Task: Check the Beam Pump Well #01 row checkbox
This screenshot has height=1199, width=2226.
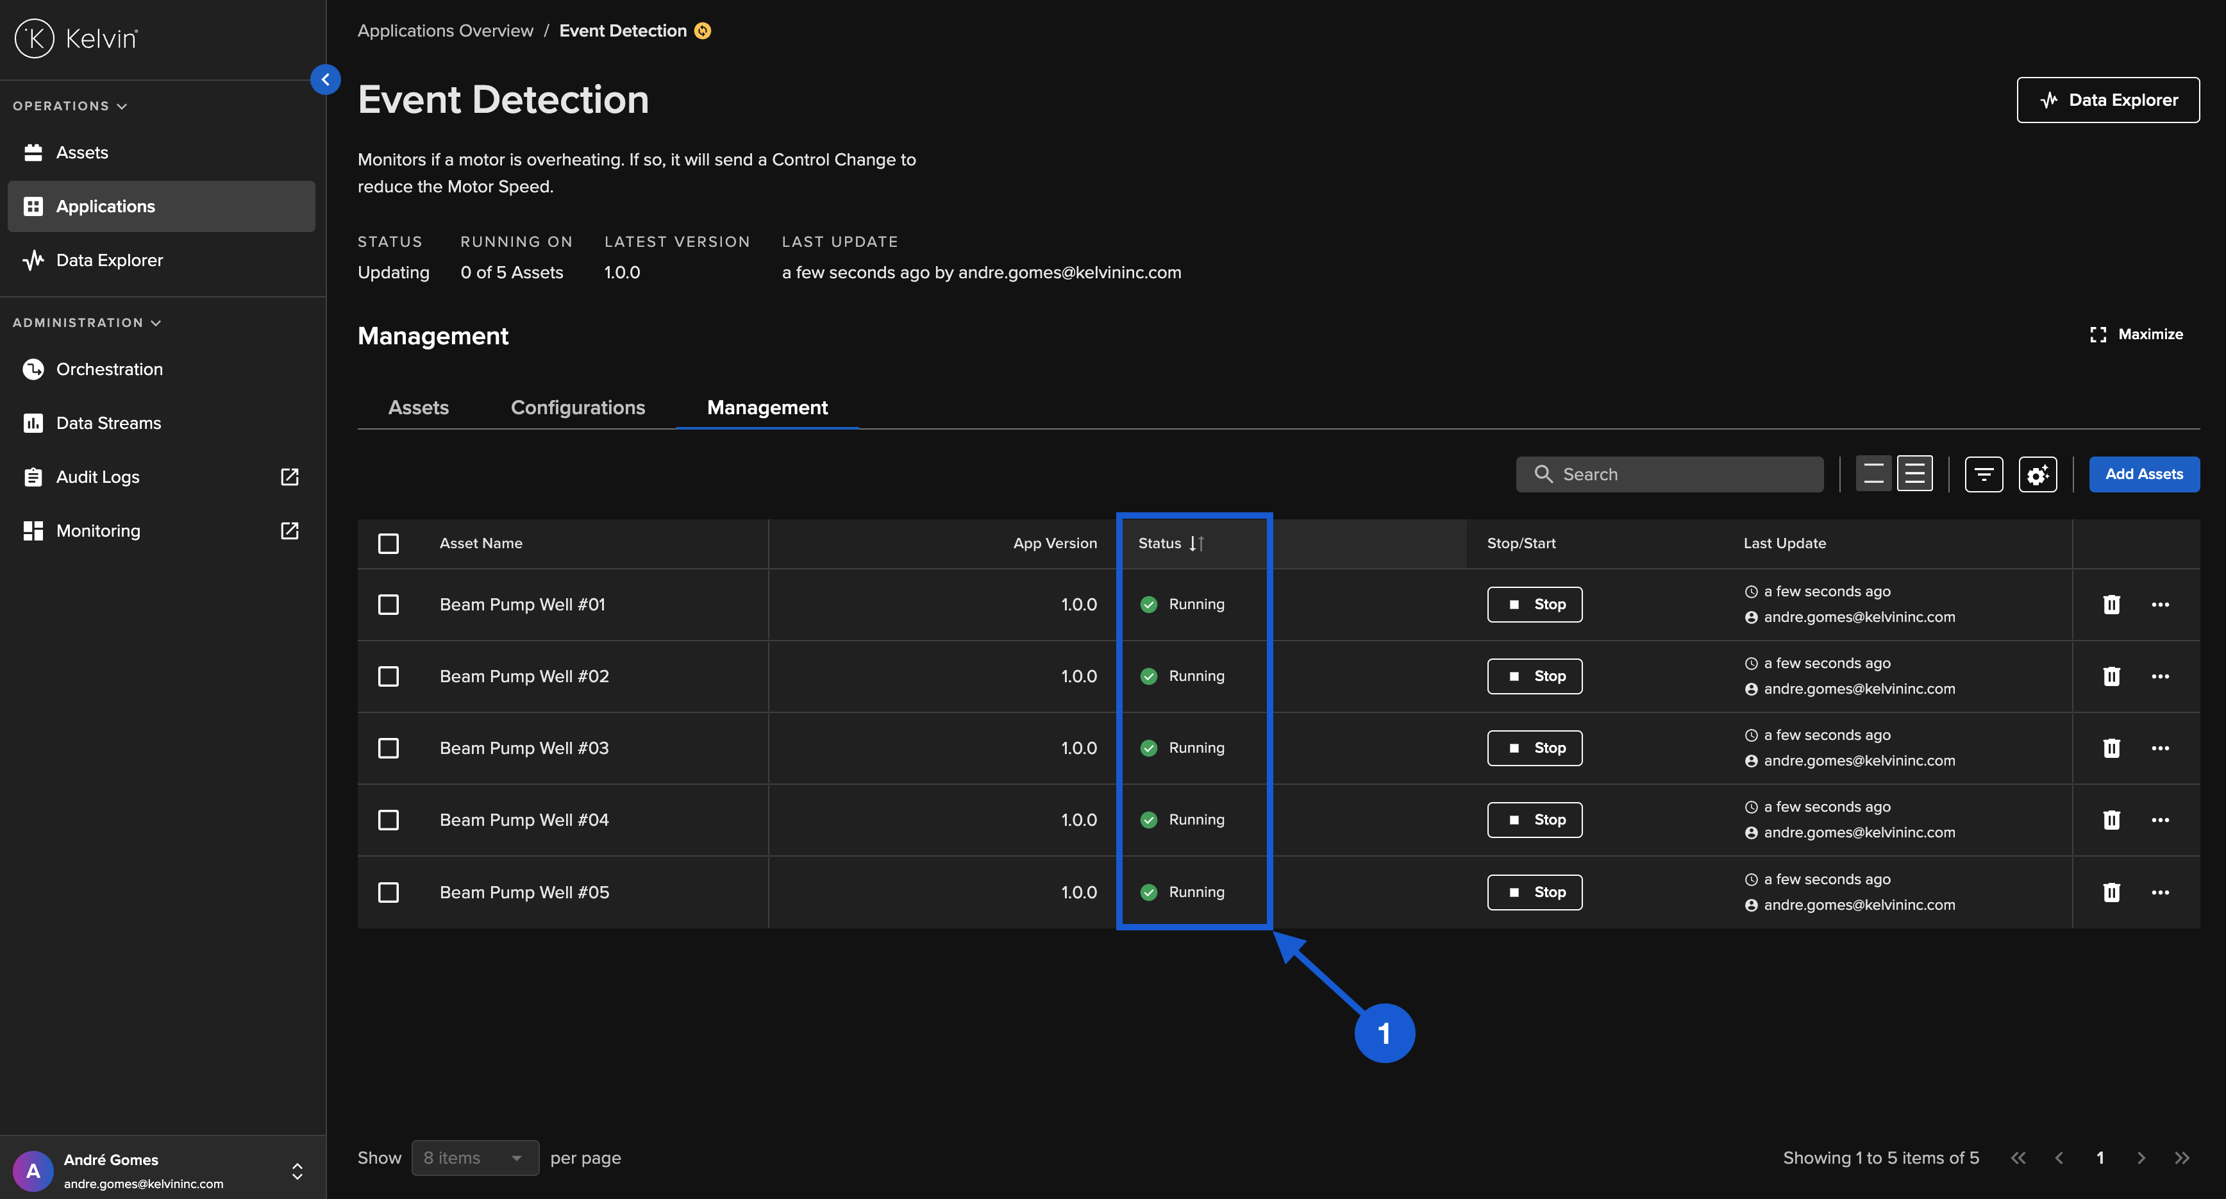Action: tap(388, 605)
